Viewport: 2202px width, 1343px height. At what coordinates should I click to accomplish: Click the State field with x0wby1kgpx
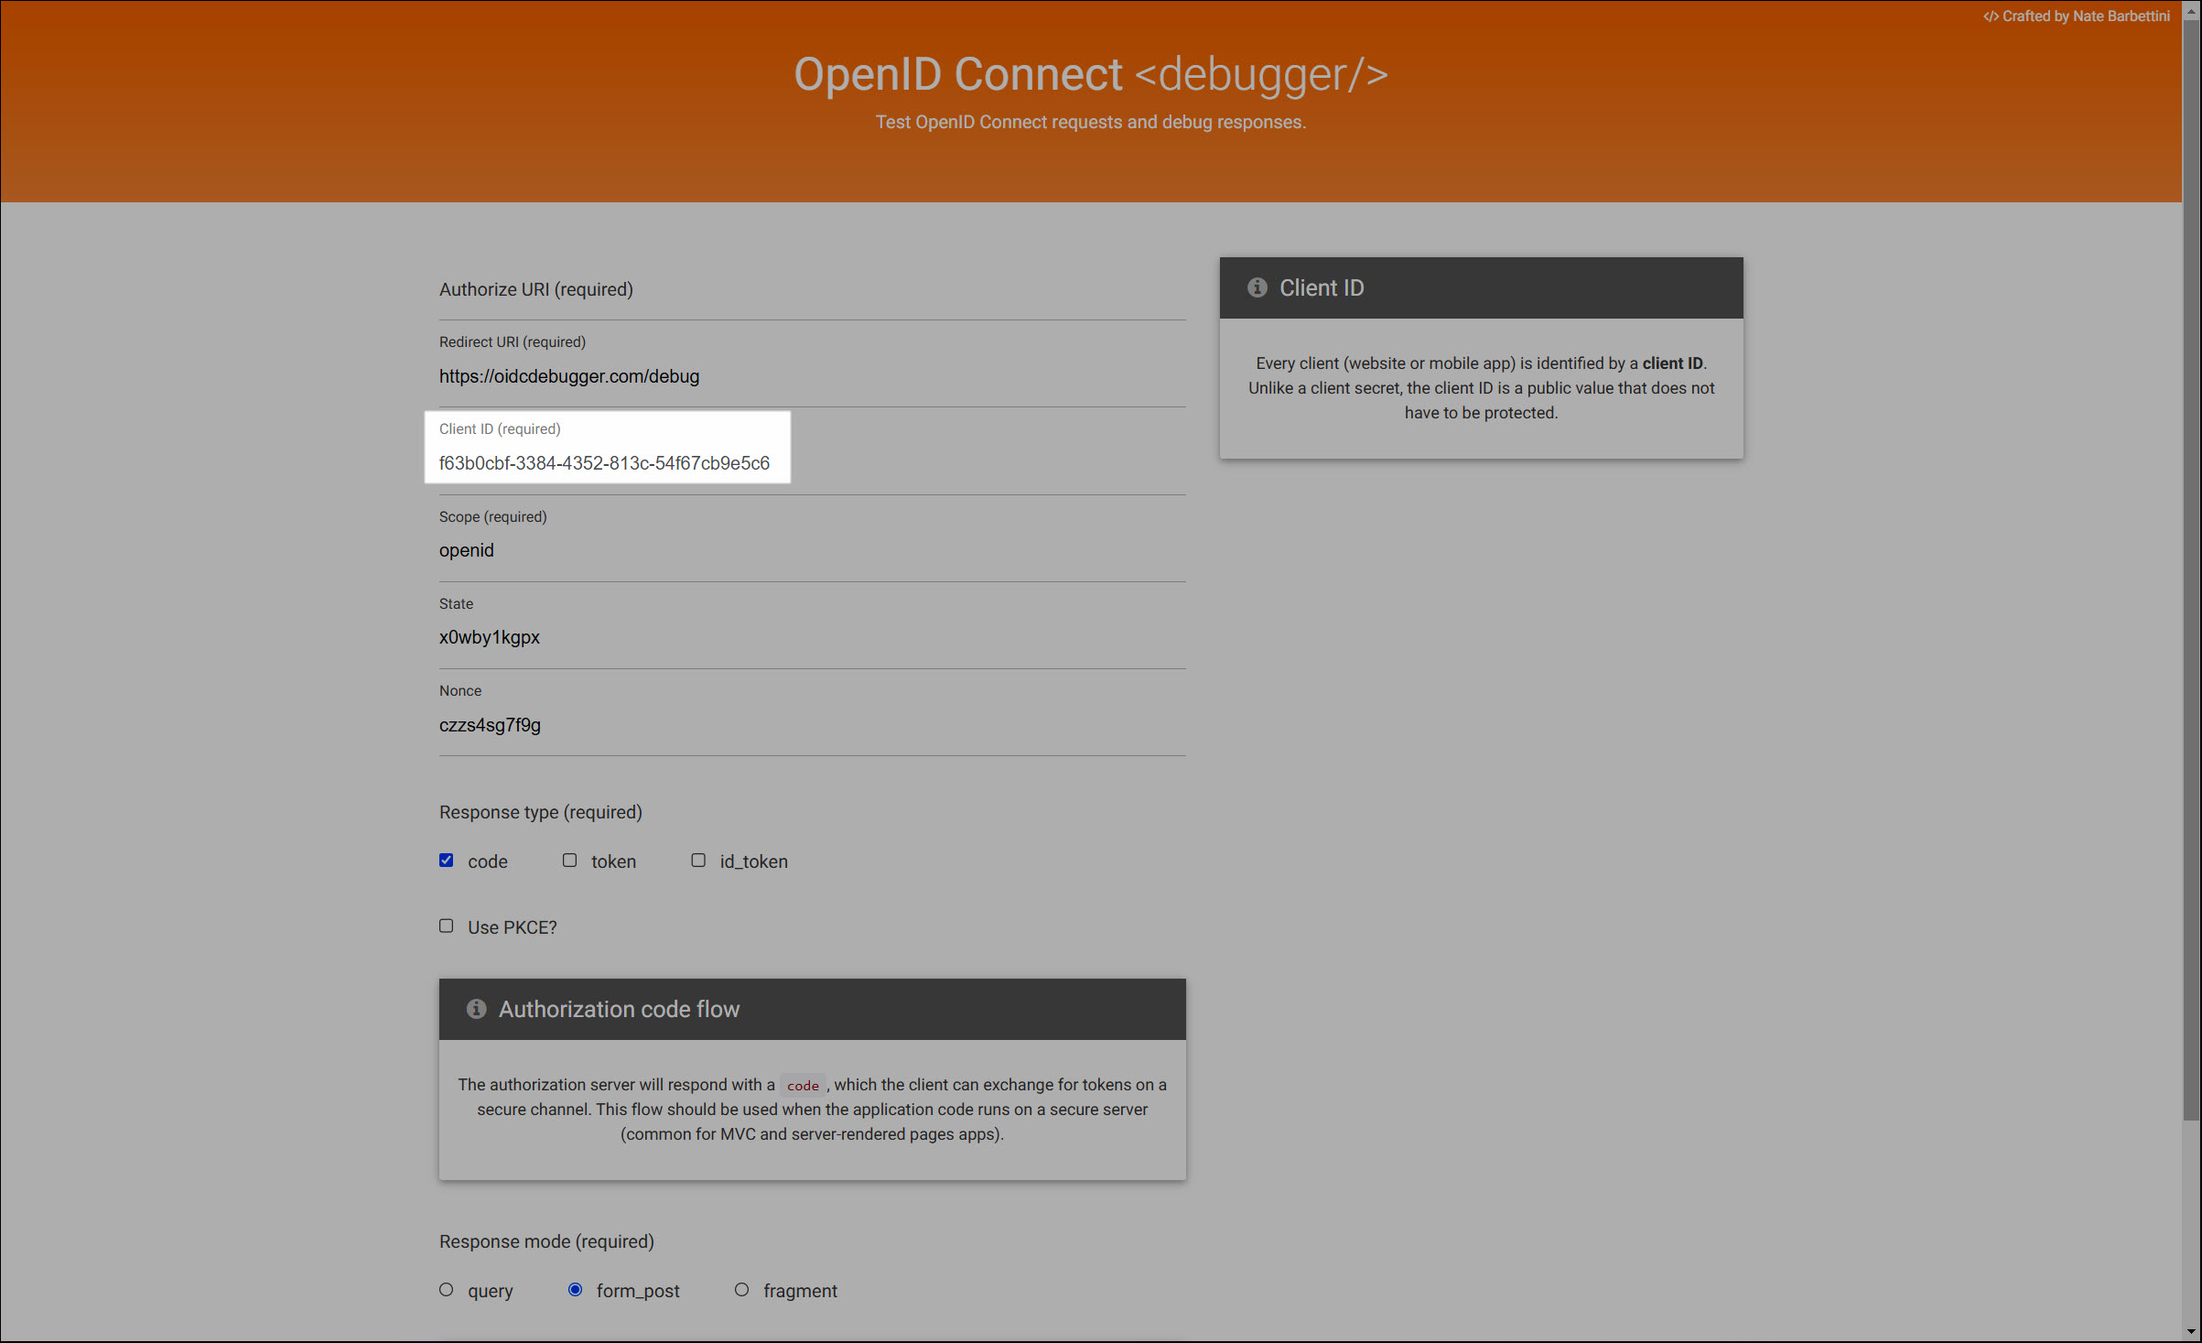(813, 637)
